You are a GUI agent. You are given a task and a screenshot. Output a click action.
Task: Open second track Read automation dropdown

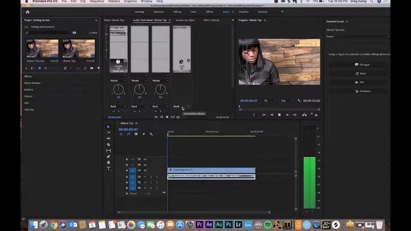click(x=139, y=107)
